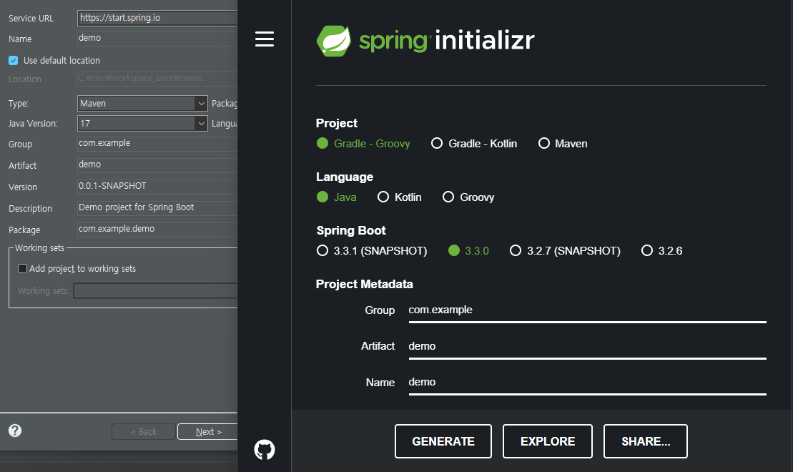This screenshot has height=472, width=793.
Task: Edit Artifact field in Project Metadata
Action: click(587, 347)
